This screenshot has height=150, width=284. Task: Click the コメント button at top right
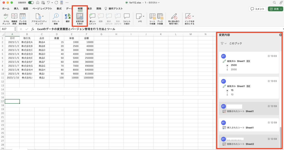(x=257, y=9)
